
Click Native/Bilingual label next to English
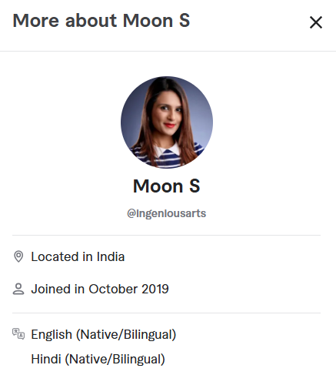click(x=126, y=335)
